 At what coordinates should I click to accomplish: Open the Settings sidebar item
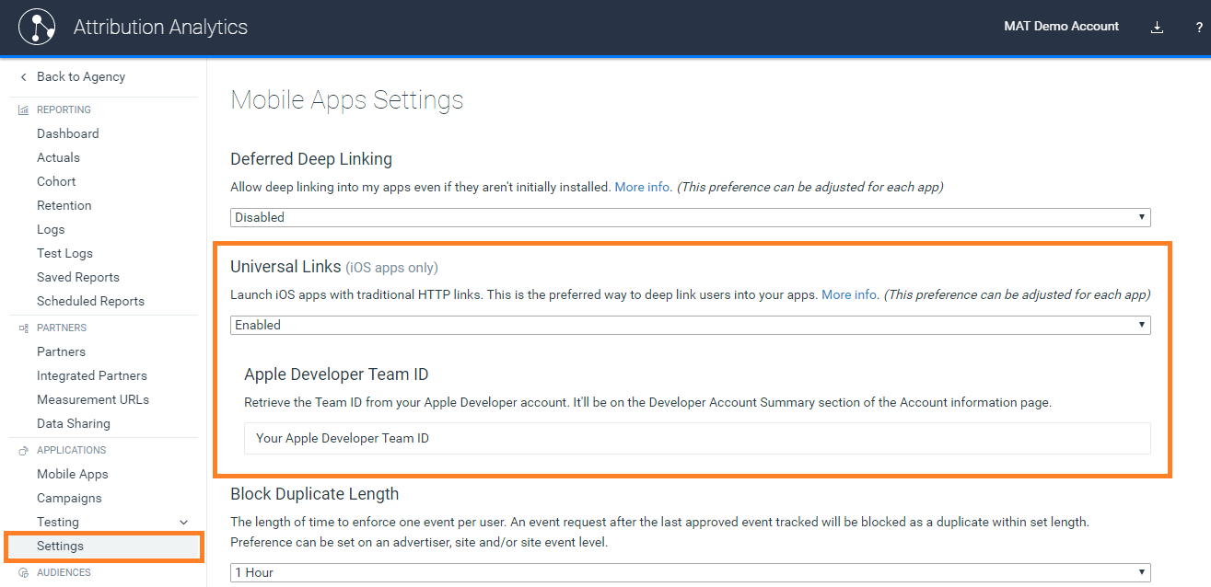click(x=60, y=546)
